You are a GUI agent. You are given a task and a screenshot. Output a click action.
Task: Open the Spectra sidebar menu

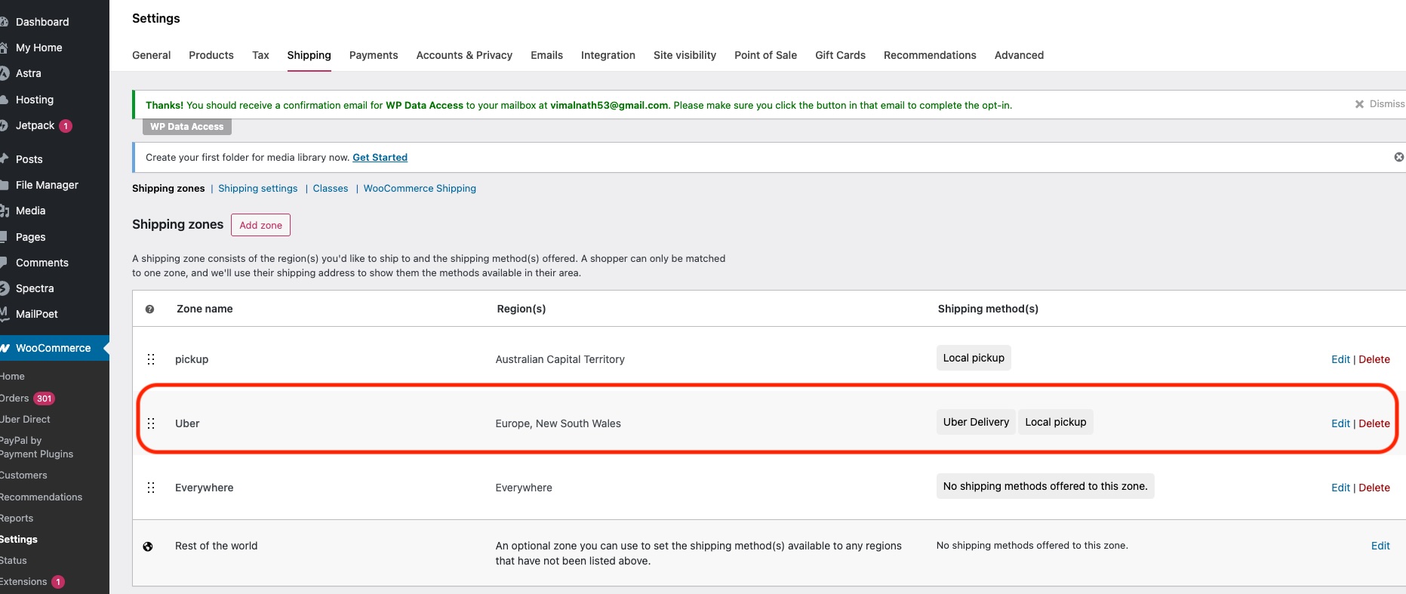[35, 288]
